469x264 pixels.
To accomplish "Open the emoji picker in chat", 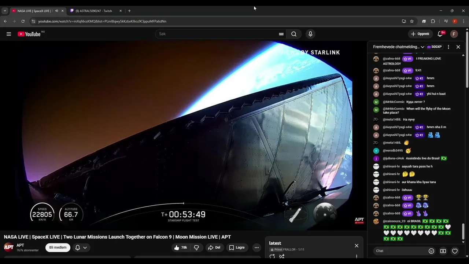I will pos(431,251).
